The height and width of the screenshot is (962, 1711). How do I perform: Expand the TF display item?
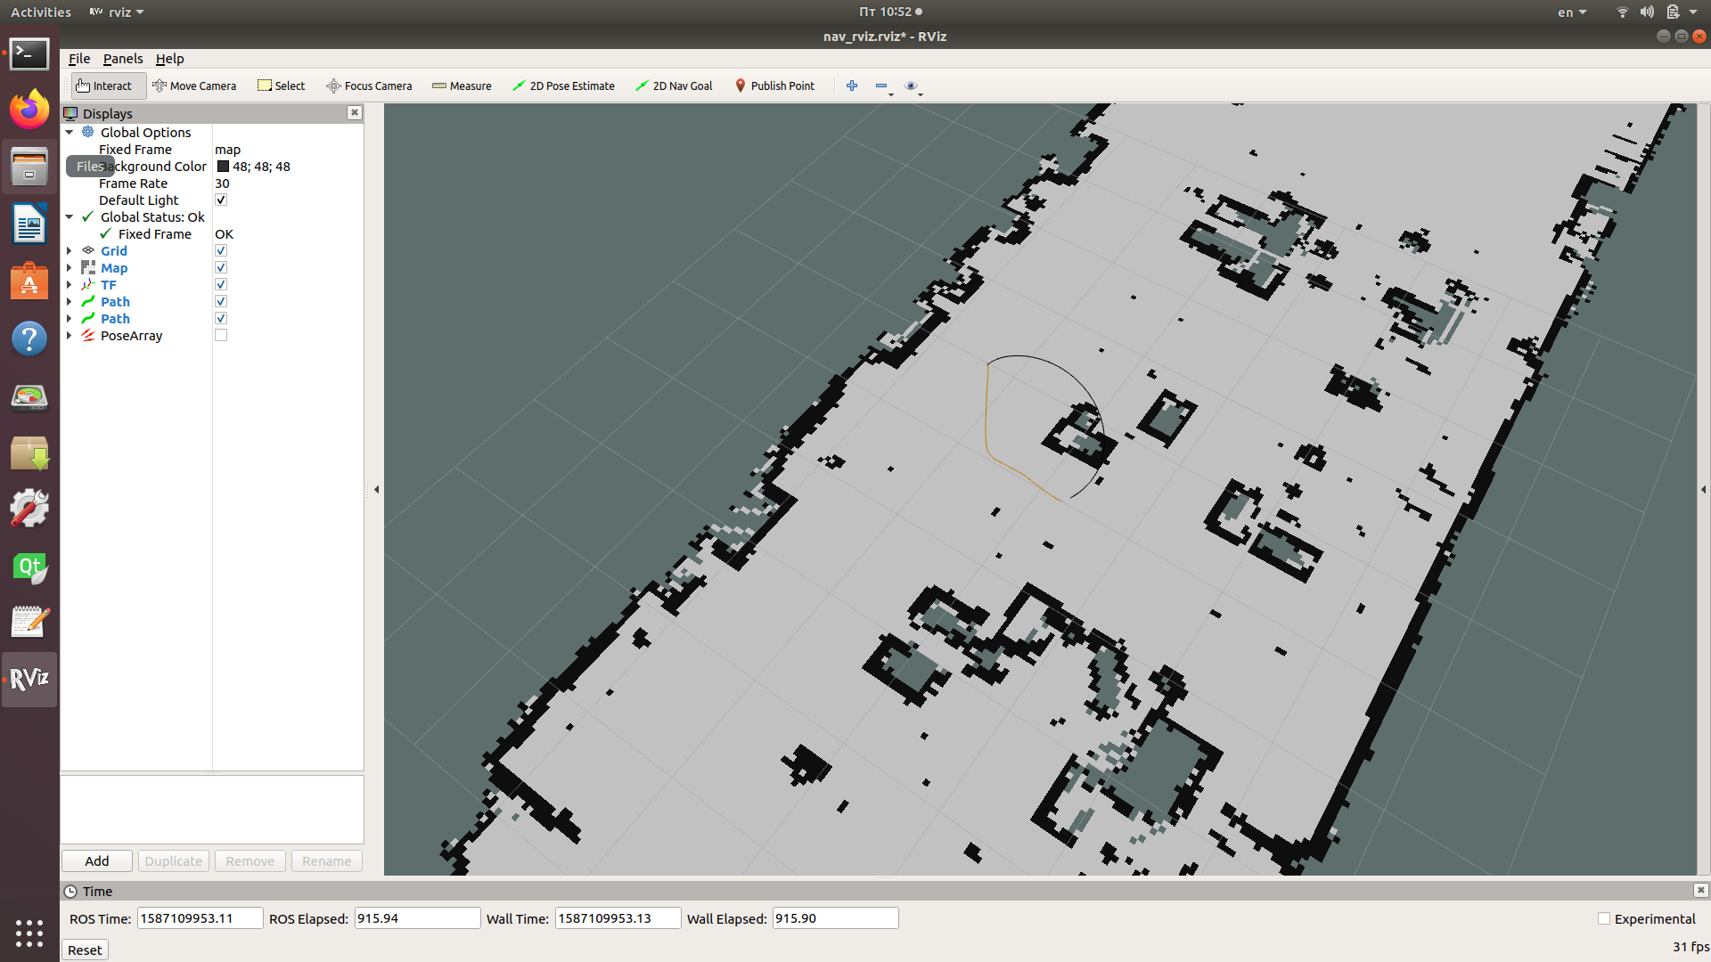70,284
